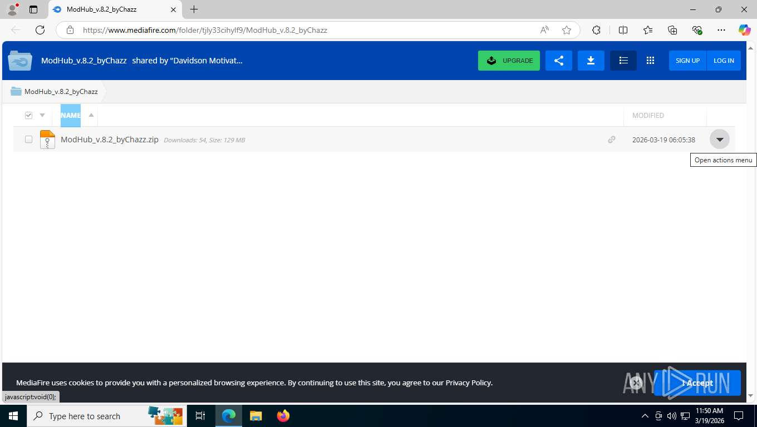The width and height of the screenshot is (757, 427).
Task: Launch Firefox from taskbar
Action: coord(283,416)
